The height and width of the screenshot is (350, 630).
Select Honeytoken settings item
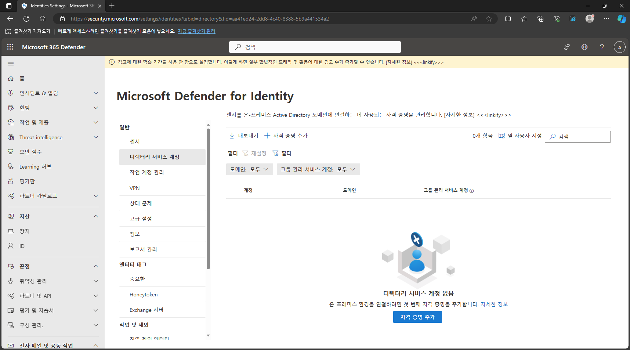click(162, 295)
